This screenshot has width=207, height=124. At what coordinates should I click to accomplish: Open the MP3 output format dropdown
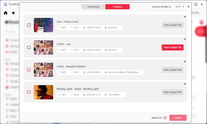[x=179, y=7]
